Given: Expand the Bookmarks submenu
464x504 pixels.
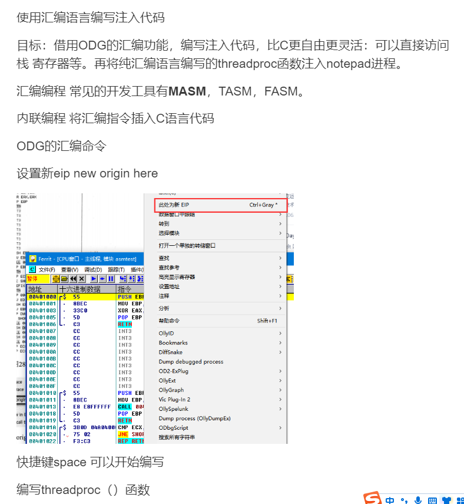Looking at the screenshot, I should [x=173, y=342].
